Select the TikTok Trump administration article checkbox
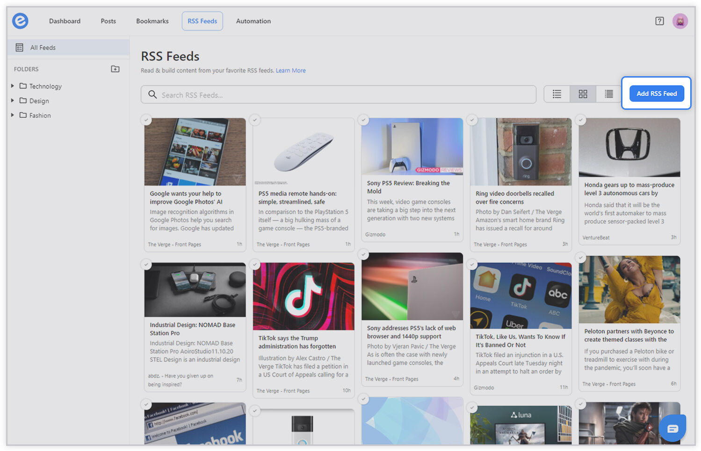 point(255,265)
